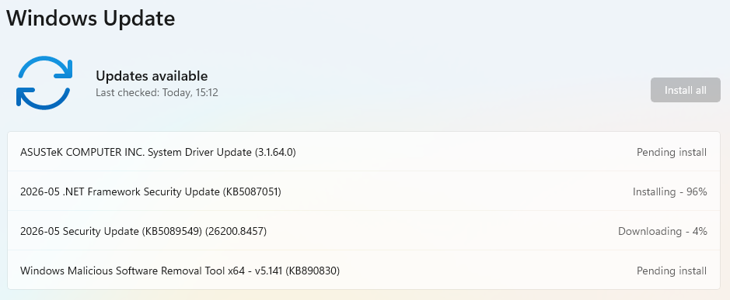Click the Install all button
The width and height of the screenshot is (730, 300).
[x=686, y=90]
